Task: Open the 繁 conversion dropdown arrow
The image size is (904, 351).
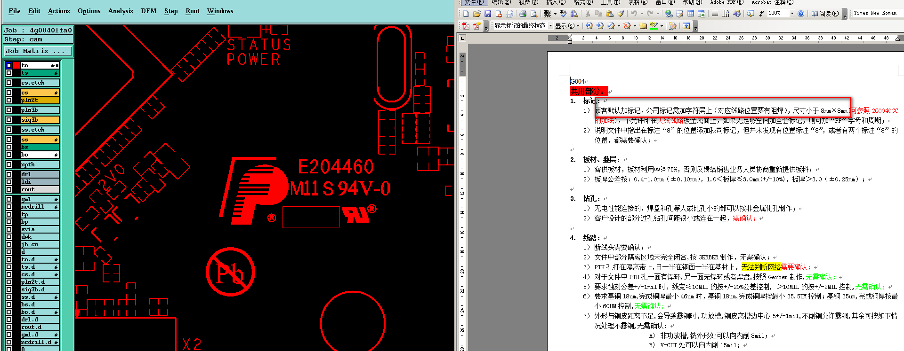Action: [555, 14]
